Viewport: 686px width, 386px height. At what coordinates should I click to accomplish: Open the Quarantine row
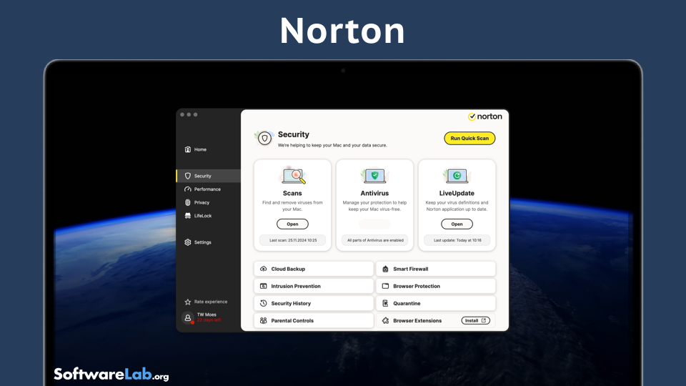pos(436,303)
